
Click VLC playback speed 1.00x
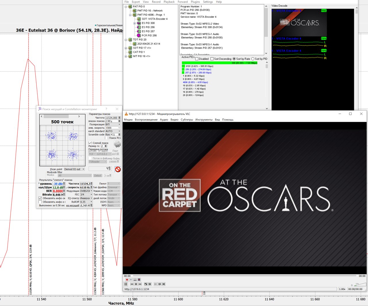click(342, 289)
